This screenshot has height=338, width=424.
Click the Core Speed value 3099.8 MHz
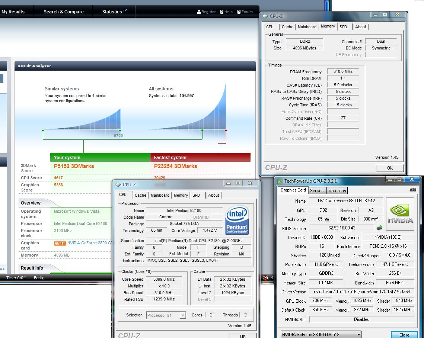(164, 279)
